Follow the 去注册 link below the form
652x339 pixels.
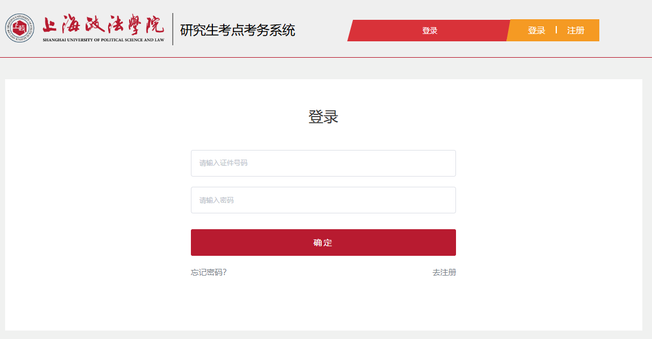(x=444, y=272)
